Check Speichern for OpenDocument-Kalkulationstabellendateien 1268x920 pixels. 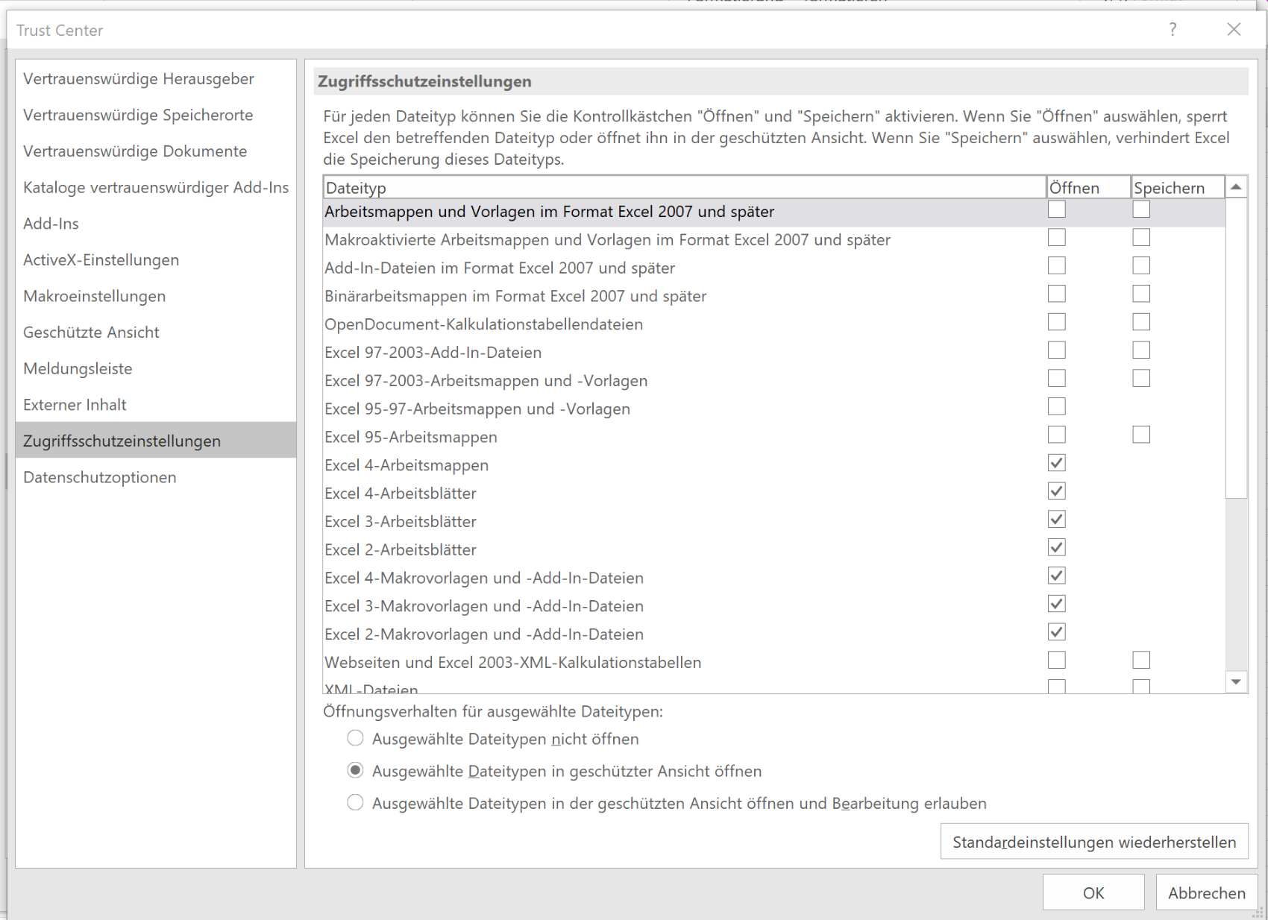pos(1141,322)
